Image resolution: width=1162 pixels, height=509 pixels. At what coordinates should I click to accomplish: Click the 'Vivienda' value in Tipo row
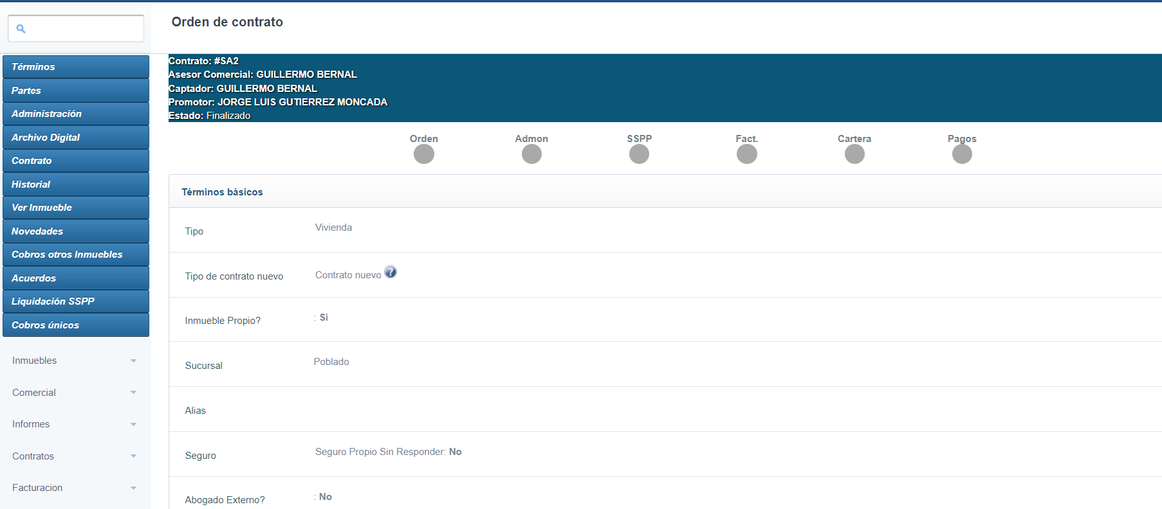point(333,228)
